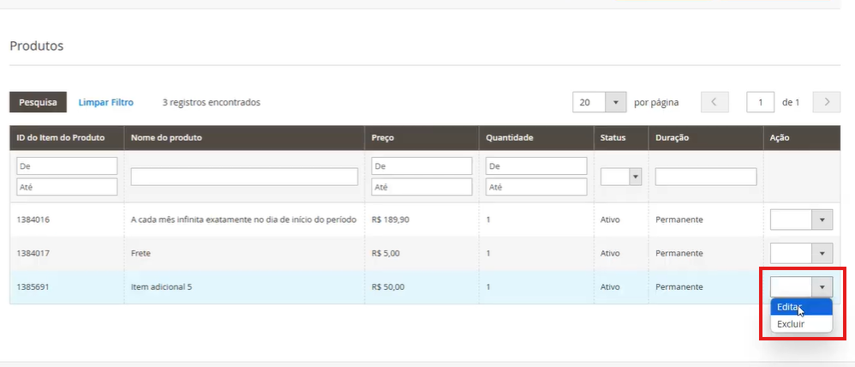Focus the Duração filter input
Image resolution: width=855 pixels, height=367 pixels.
coord(706,177)
